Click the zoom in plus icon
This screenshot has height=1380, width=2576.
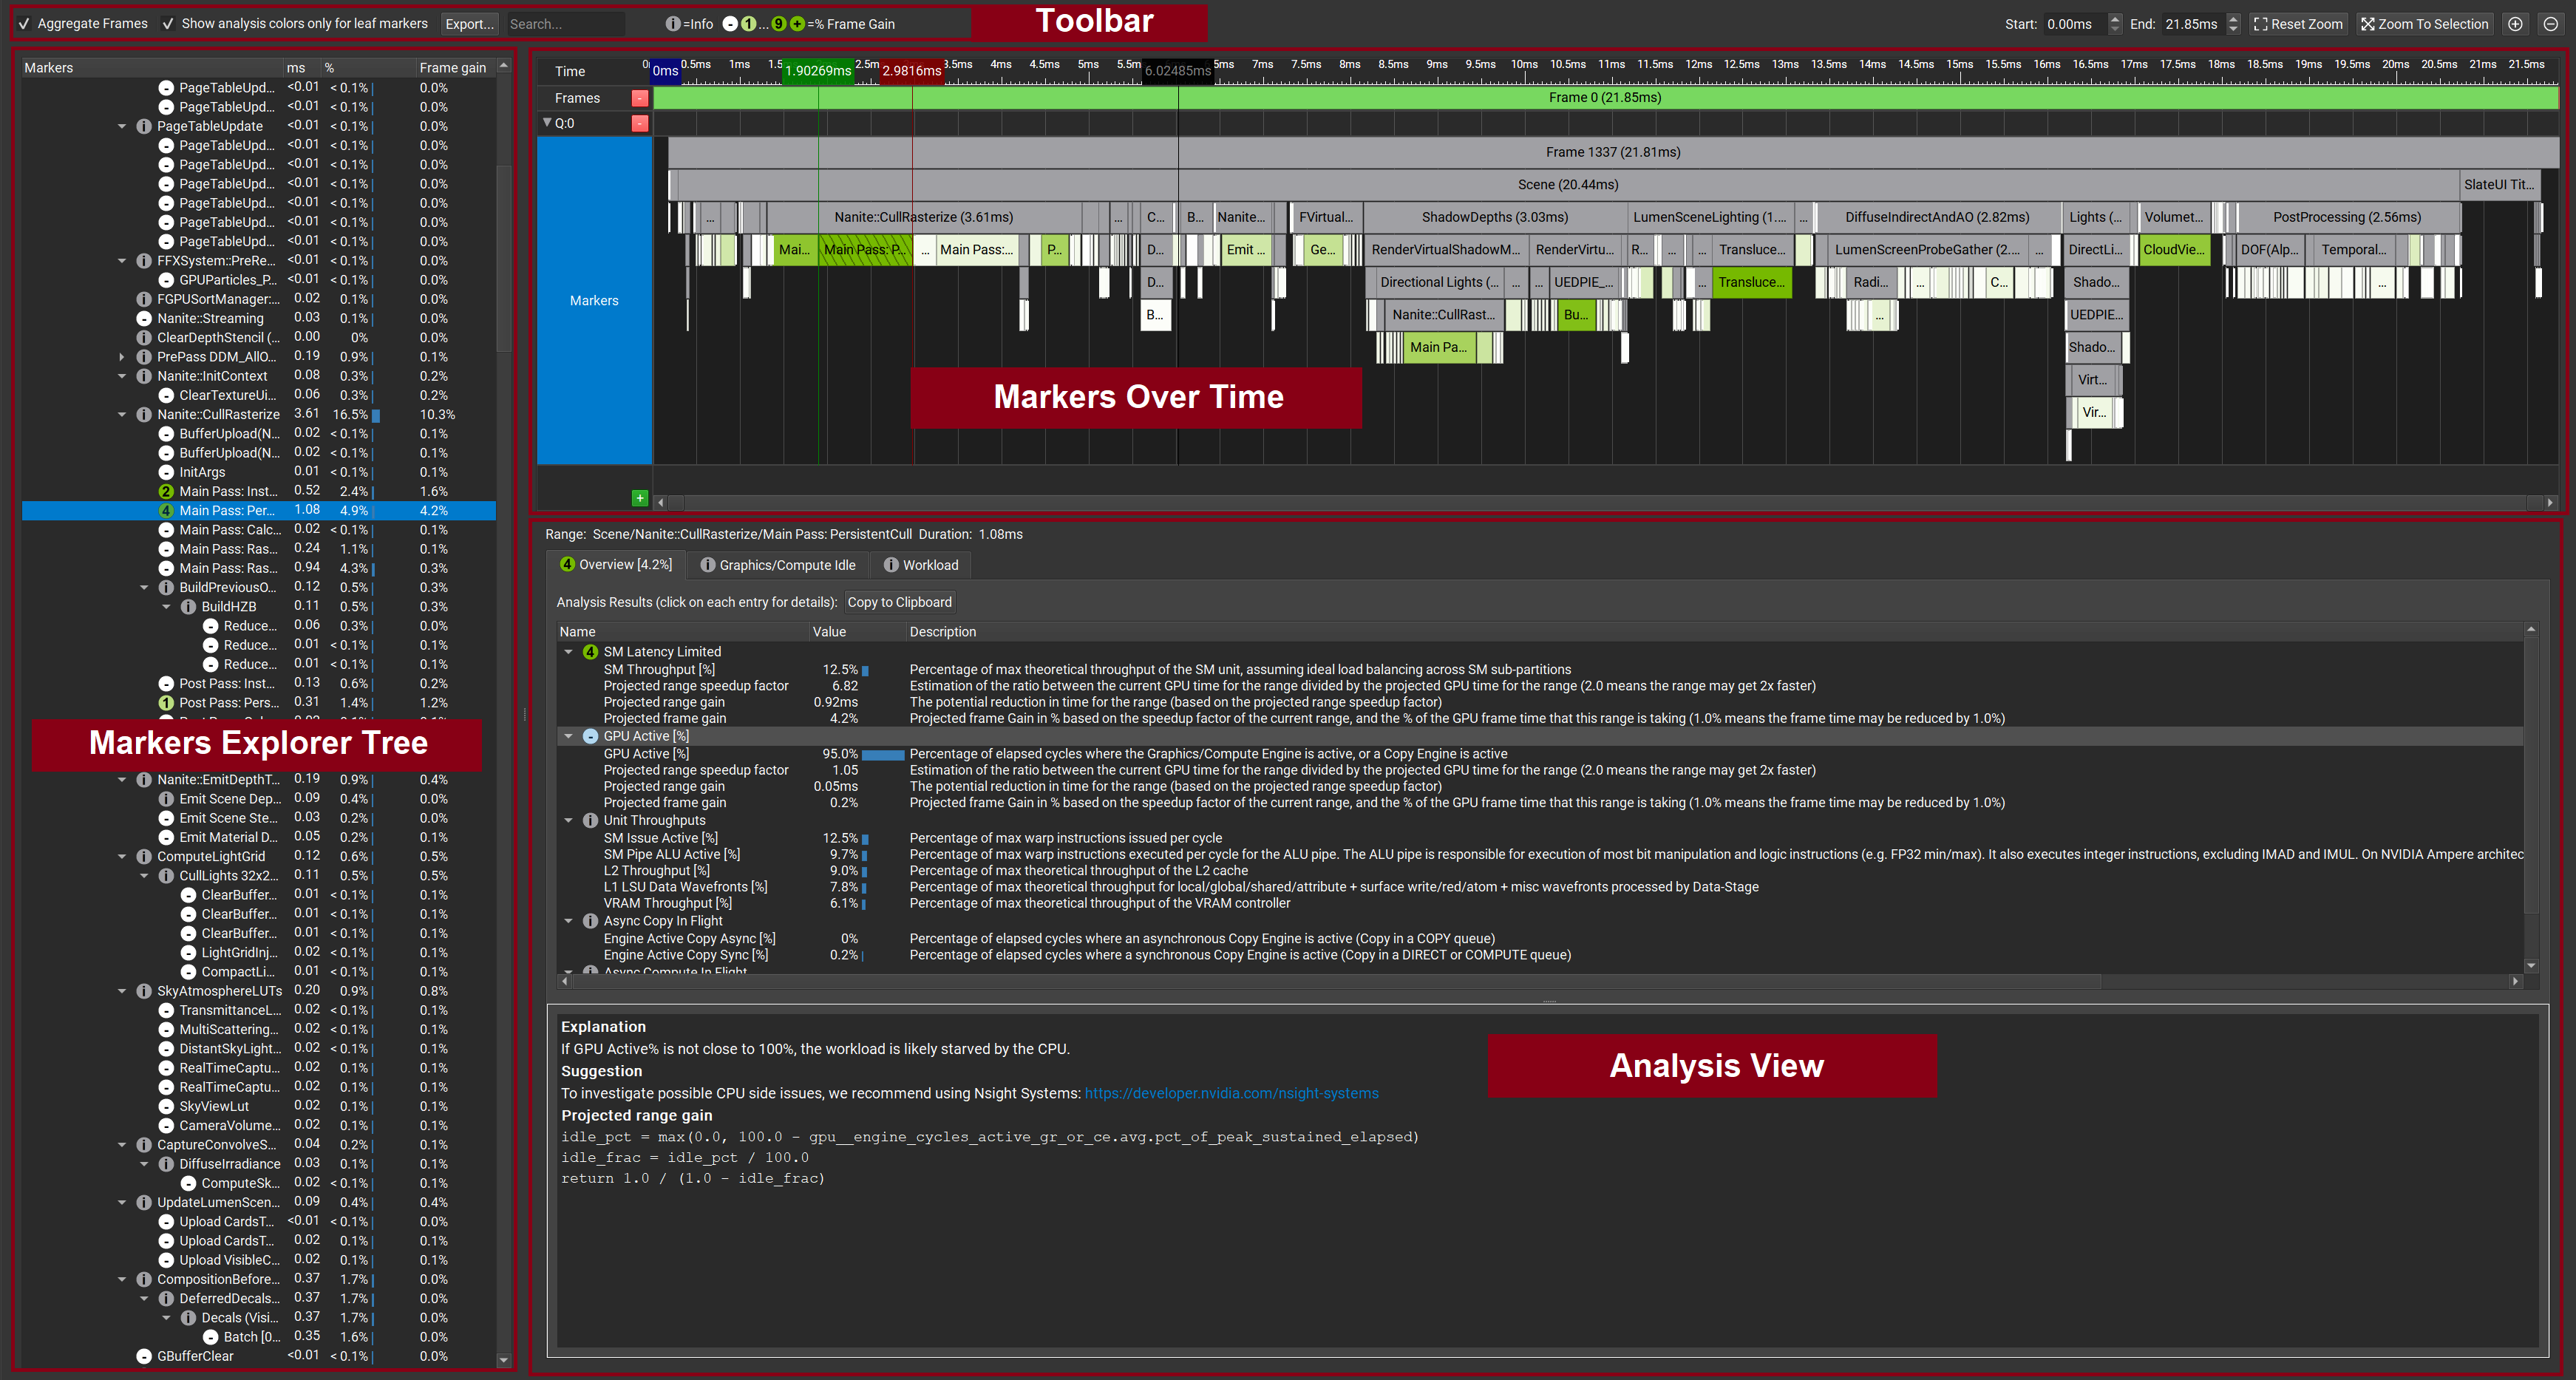tap(2515, 24)
